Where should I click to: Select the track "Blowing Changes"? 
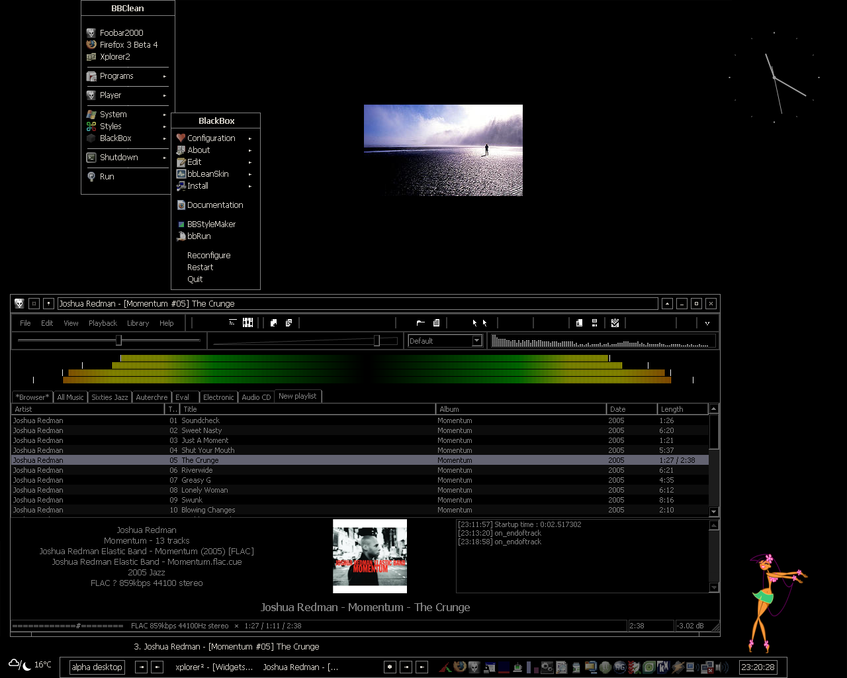coord(360,510)
